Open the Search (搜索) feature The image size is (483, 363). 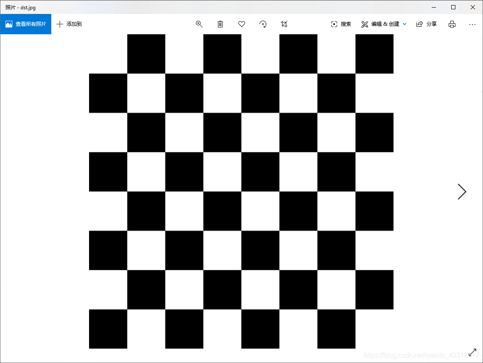341,24
